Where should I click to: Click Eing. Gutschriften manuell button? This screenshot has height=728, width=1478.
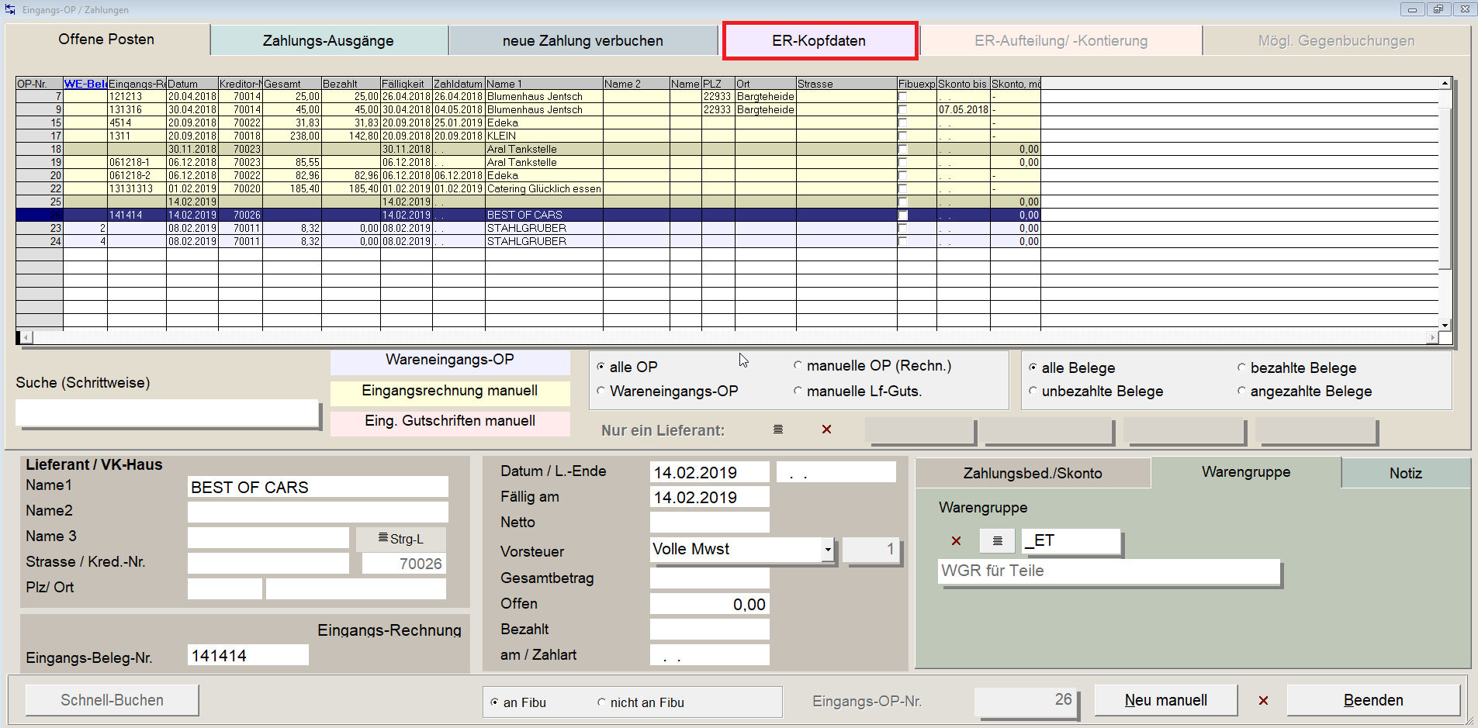click(450, 423)
